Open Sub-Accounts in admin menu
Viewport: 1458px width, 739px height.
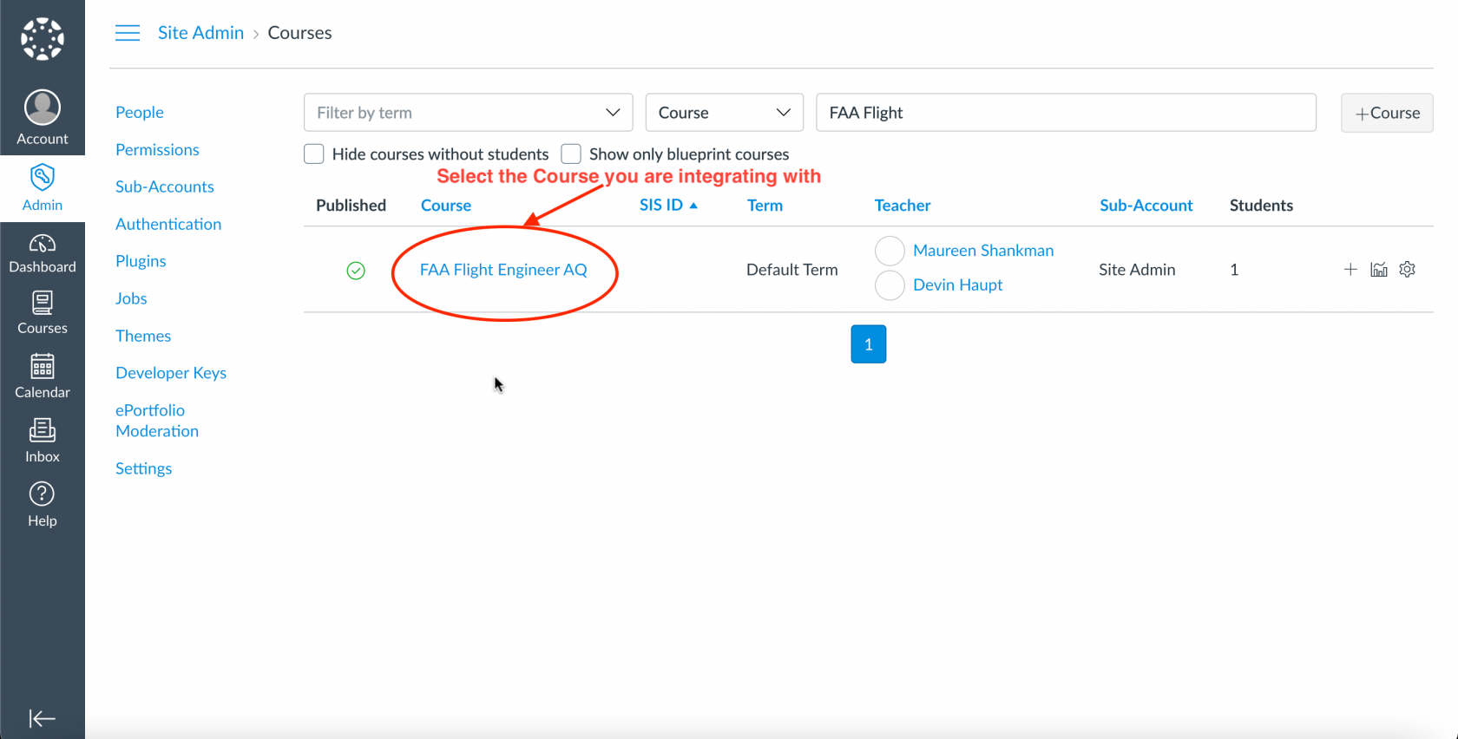click(x=165, y=186)
